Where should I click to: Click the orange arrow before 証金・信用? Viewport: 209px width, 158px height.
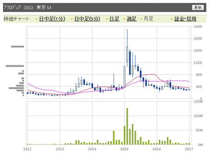point(172,19)
